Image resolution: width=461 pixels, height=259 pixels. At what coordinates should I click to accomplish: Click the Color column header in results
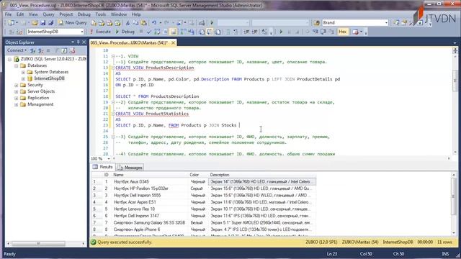point(198,175)
